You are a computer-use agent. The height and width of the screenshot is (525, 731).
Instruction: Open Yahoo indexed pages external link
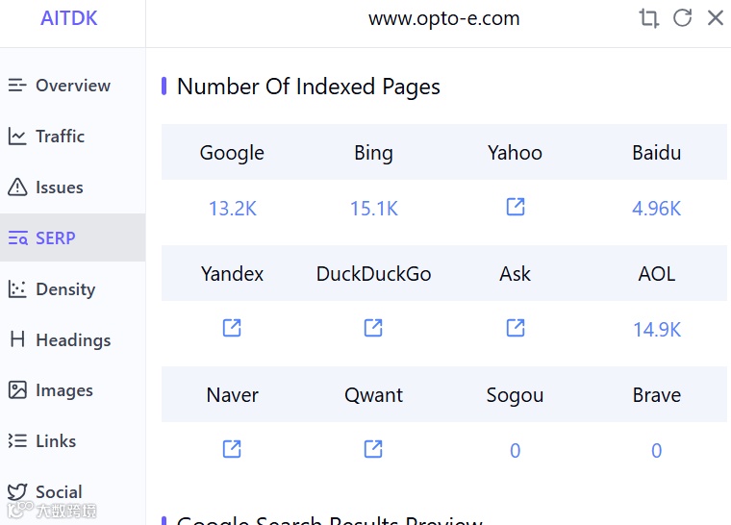(x=516, y=207)
